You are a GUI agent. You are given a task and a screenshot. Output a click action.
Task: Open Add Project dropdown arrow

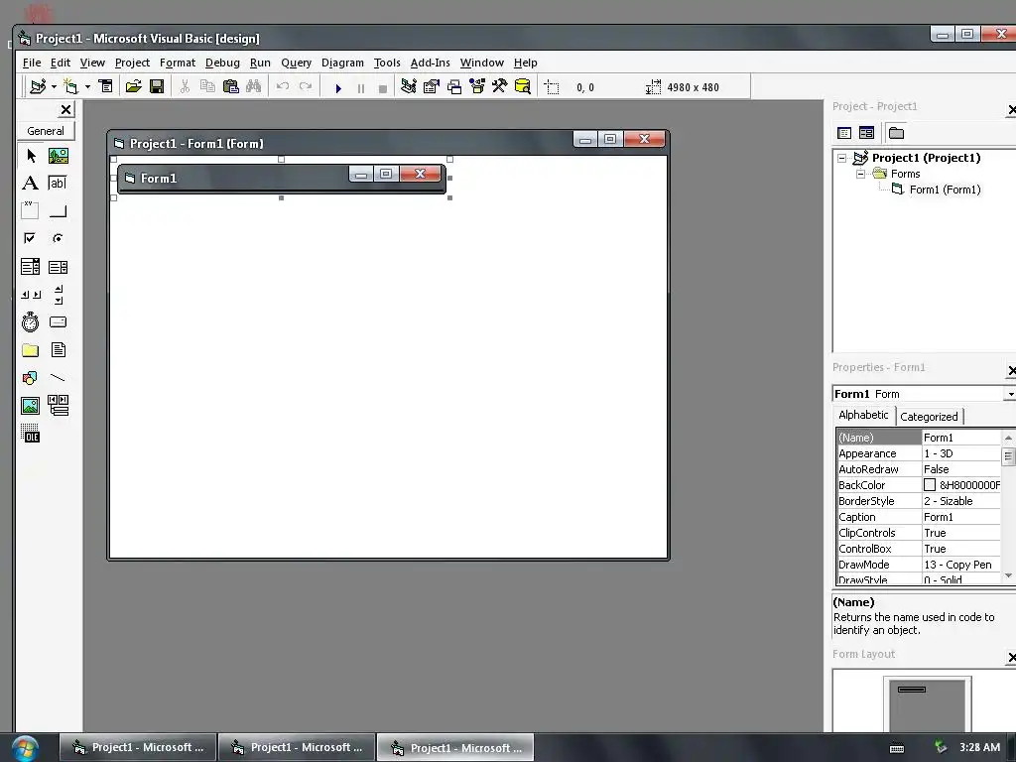click(54, 86)
